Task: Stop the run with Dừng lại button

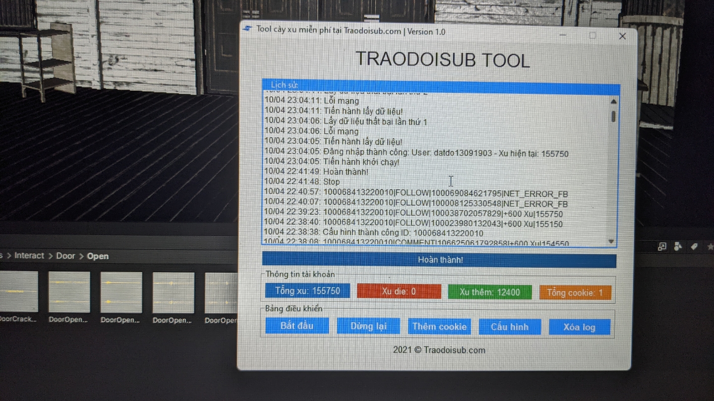Action: [x=368, y=327]
